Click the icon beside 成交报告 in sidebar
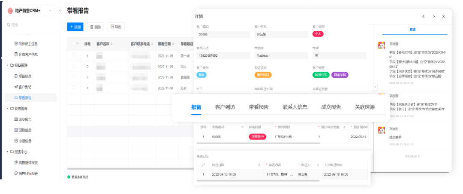The image size is (463, 194). click(x=16, y=119)
